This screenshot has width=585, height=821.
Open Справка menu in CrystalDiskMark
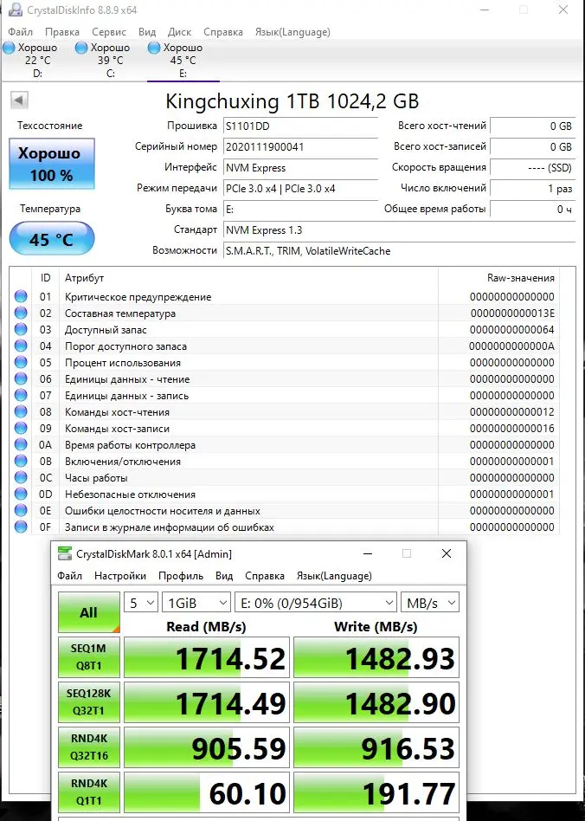[x=265, y=575]
